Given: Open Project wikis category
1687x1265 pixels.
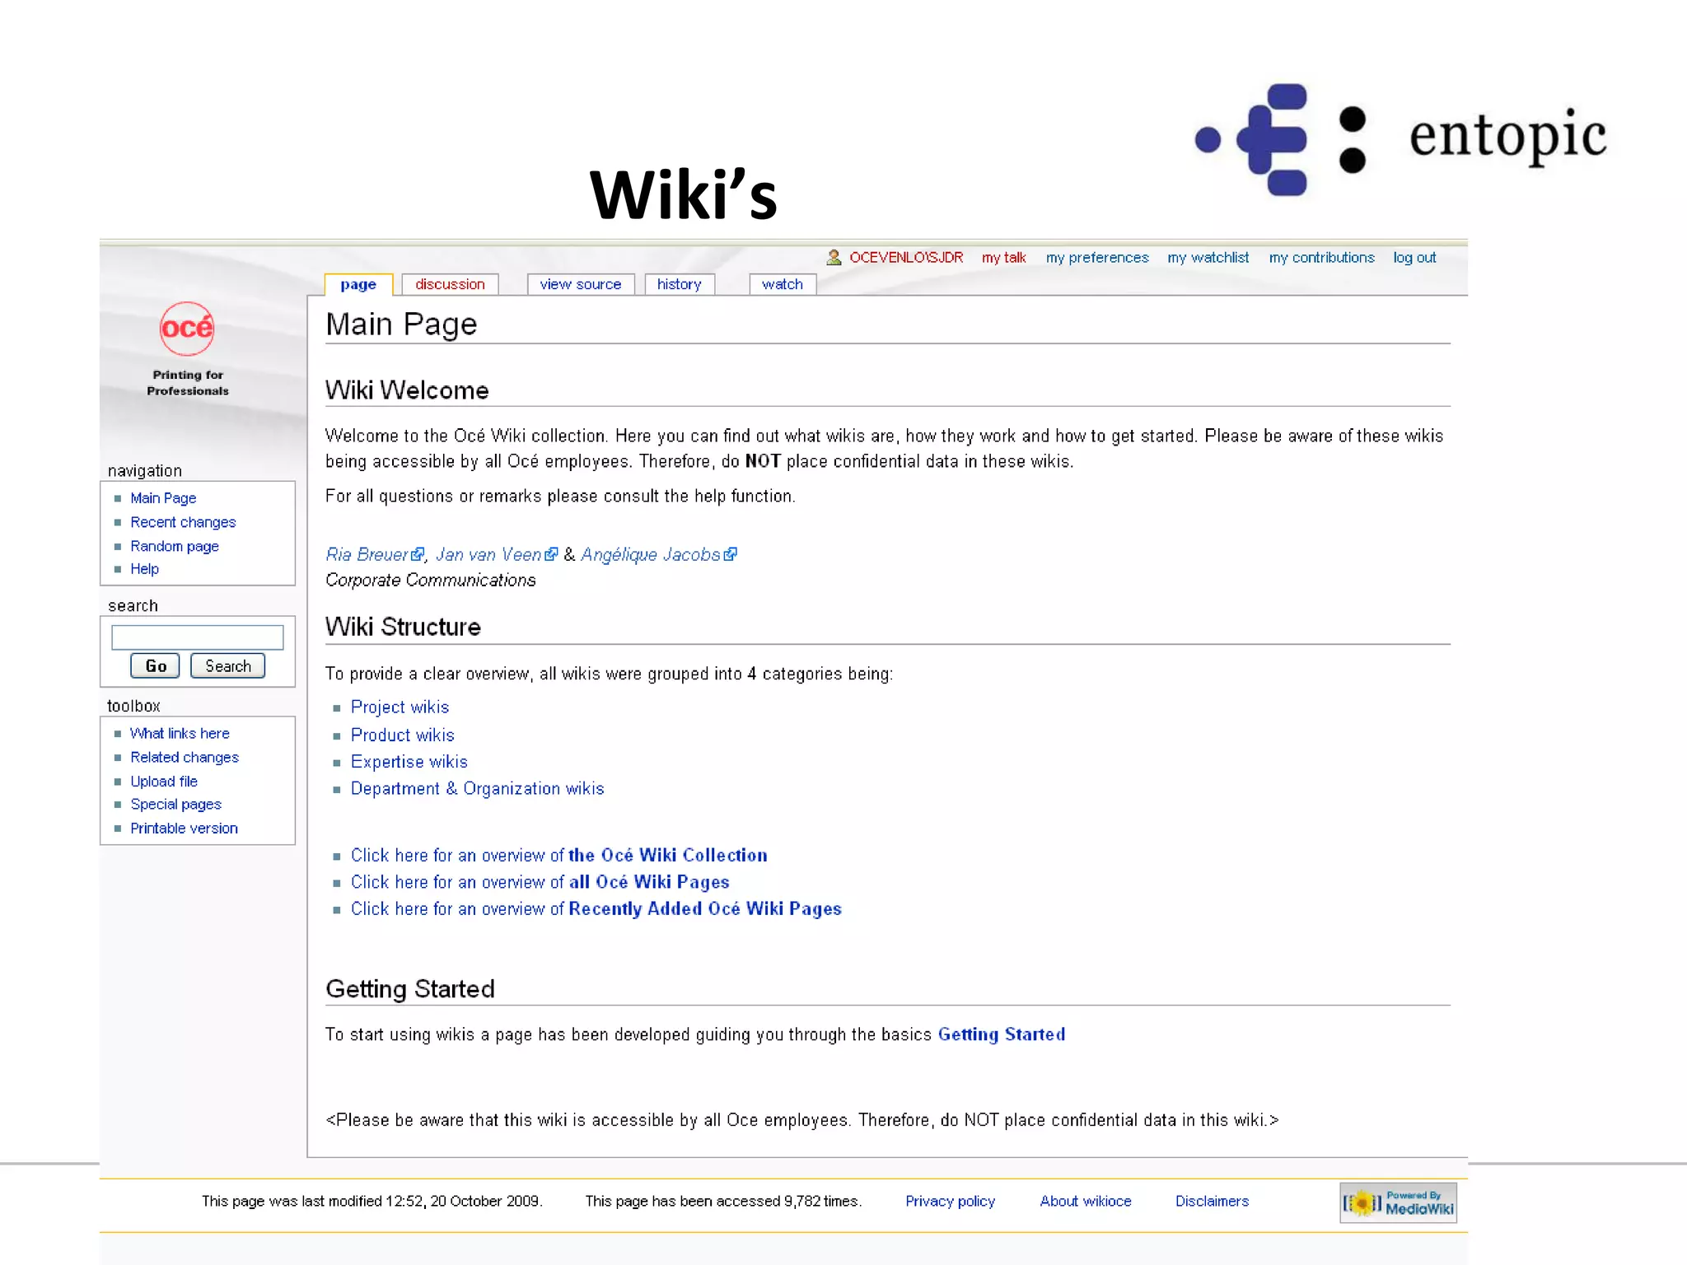Looking at the screenshot, I should click(x=400, y=707).
